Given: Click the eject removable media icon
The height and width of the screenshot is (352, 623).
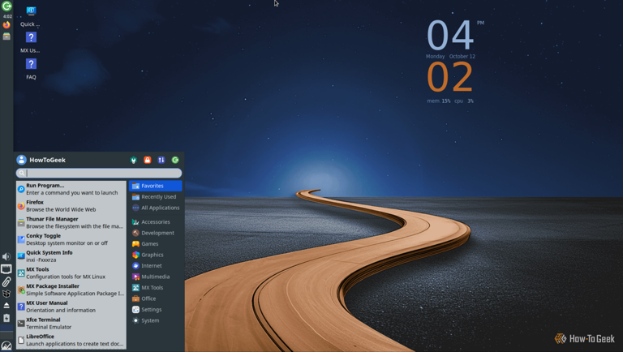Looking at the screenshot, I should (x=6, y=306).
